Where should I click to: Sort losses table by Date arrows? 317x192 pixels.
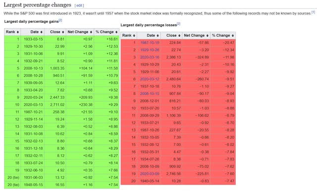pos(158,36)
